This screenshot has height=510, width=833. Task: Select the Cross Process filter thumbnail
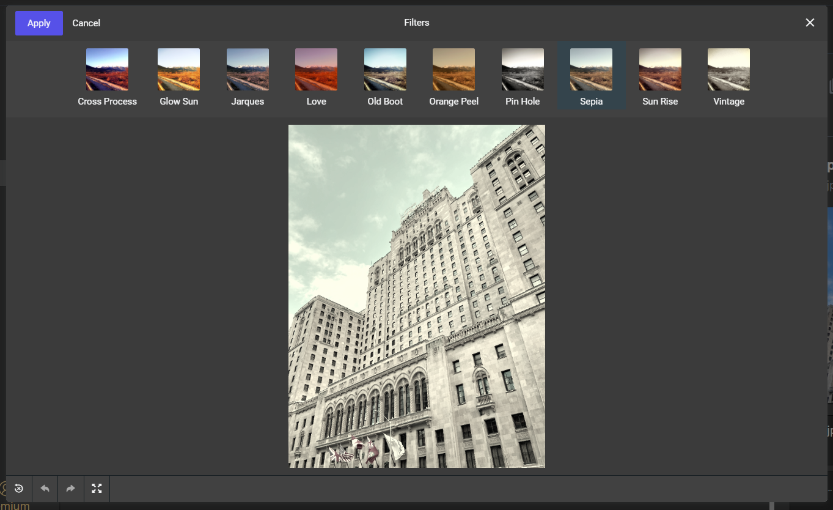click(107, 70)
